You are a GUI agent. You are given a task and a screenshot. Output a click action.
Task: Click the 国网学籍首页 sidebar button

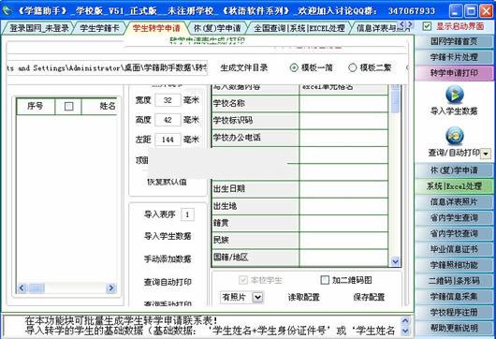tap(454, 41)
